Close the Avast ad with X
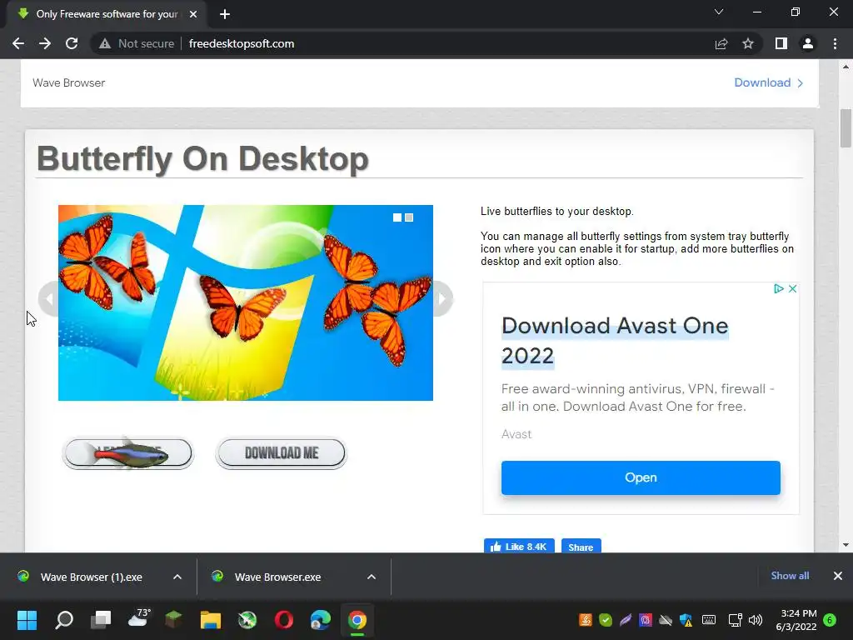 [x=793, y=288]
